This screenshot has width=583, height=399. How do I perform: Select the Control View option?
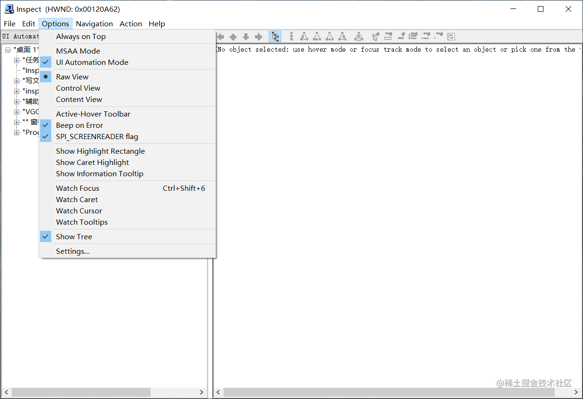(x=78, y=88)
